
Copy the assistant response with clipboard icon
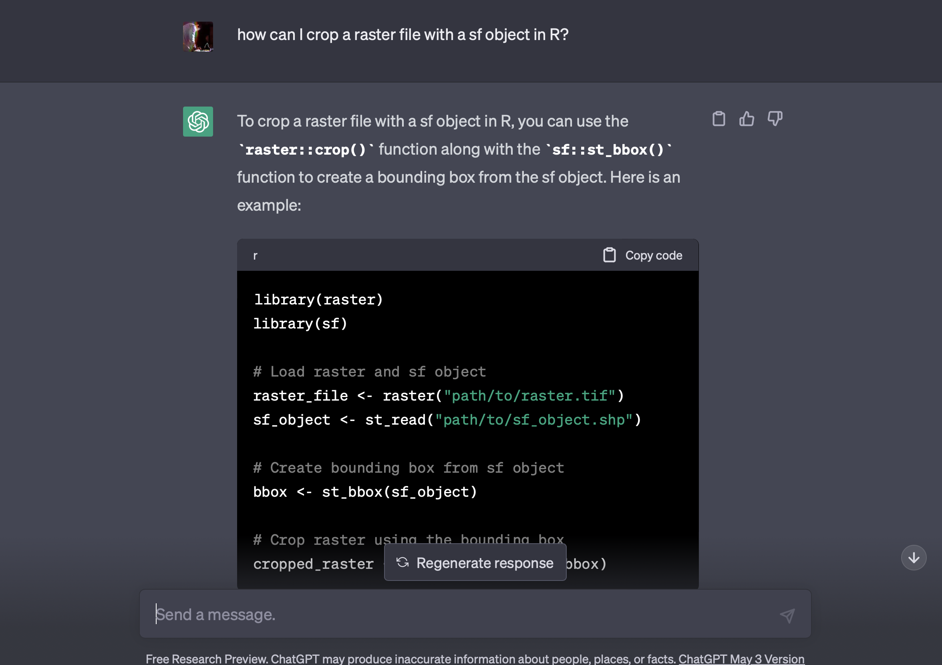pyautogui.click(x=719, y=119)
